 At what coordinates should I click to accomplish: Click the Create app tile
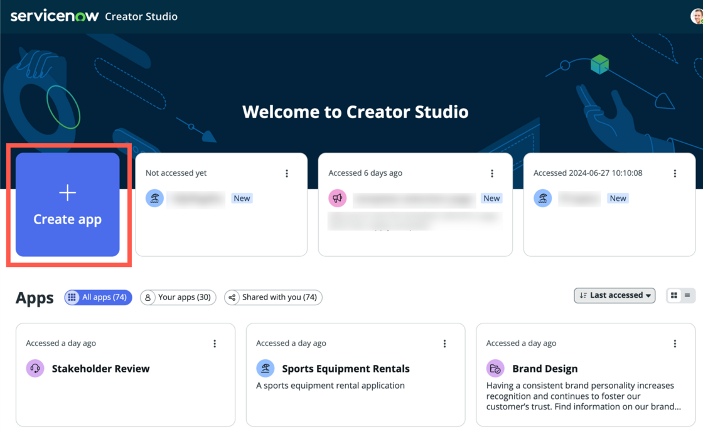coord(68,205)
